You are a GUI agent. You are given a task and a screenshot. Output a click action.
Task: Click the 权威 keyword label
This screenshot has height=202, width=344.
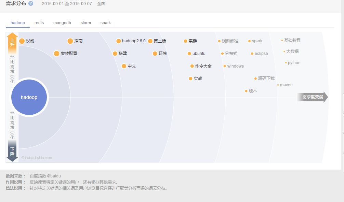click(30, 41)
